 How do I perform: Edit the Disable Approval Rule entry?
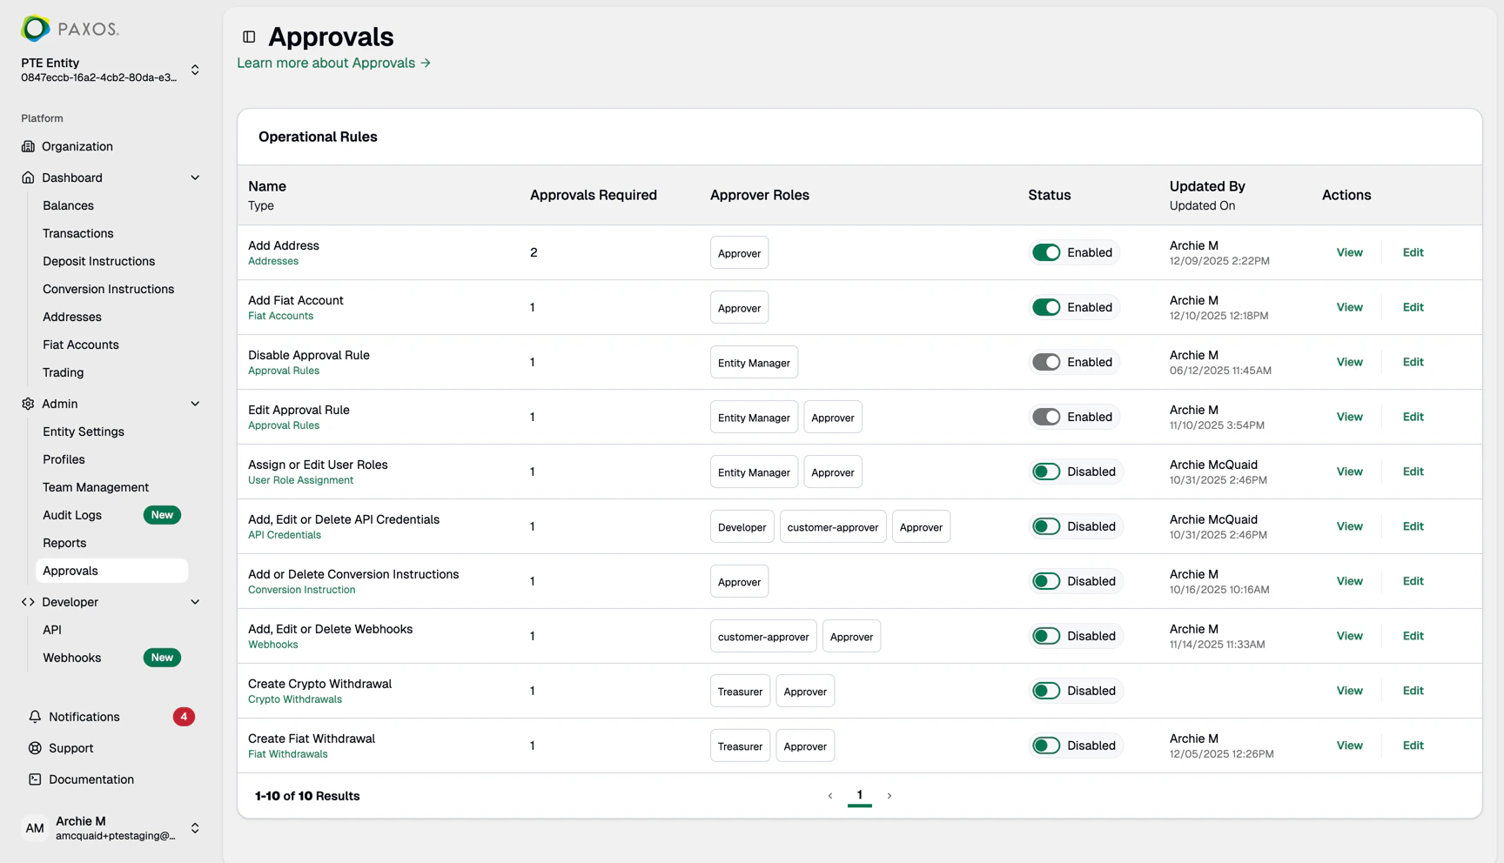click(x=1413, y=362)
